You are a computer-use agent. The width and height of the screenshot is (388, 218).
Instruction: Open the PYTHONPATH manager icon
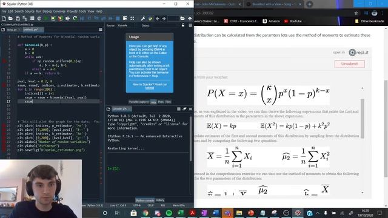[x=150, y=18]
